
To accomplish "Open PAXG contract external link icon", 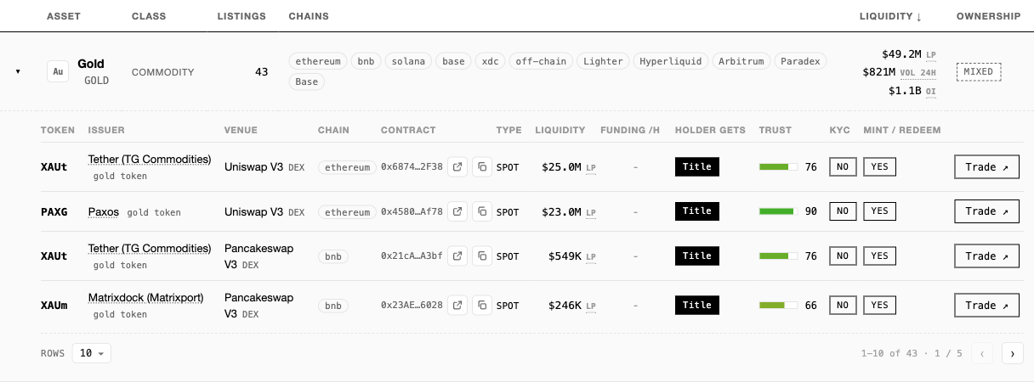I will tap(457, 211).
